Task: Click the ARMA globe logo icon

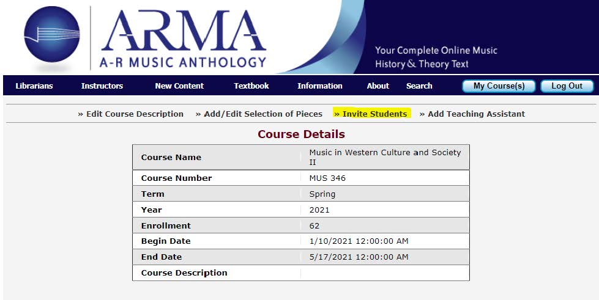Action: (52, 35)
